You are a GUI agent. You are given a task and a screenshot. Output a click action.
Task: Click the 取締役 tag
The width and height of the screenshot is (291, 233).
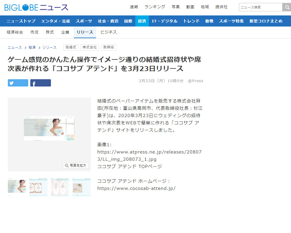click(109, 47)
